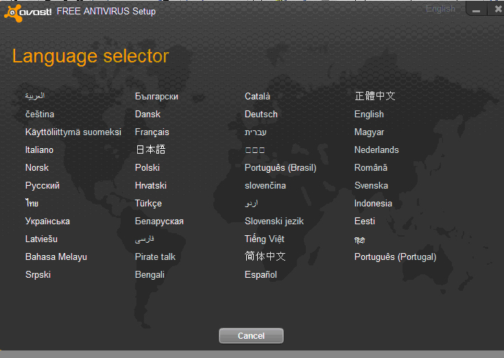The image size is (504, 358).
Task: Open the English language dropdown at top
Action: pyautogui.click(x=440, y=9)
